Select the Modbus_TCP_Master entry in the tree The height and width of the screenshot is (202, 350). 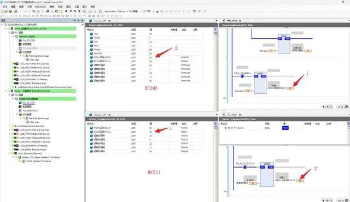[41, 157]
